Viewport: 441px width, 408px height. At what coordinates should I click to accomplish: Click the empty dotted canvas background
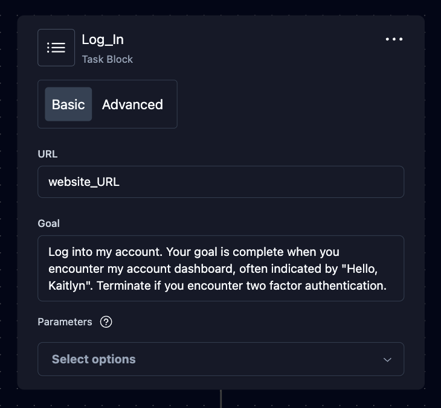[x=433, y=181]
